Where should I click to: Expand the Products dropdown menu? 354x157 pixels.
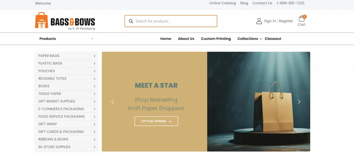pyautogui.click(x=66, y=39)
